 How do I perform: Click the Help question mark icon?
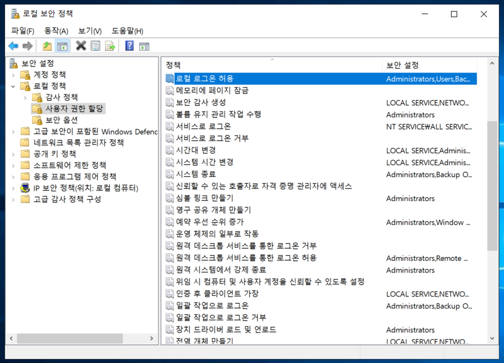click(x=130, y=46)
